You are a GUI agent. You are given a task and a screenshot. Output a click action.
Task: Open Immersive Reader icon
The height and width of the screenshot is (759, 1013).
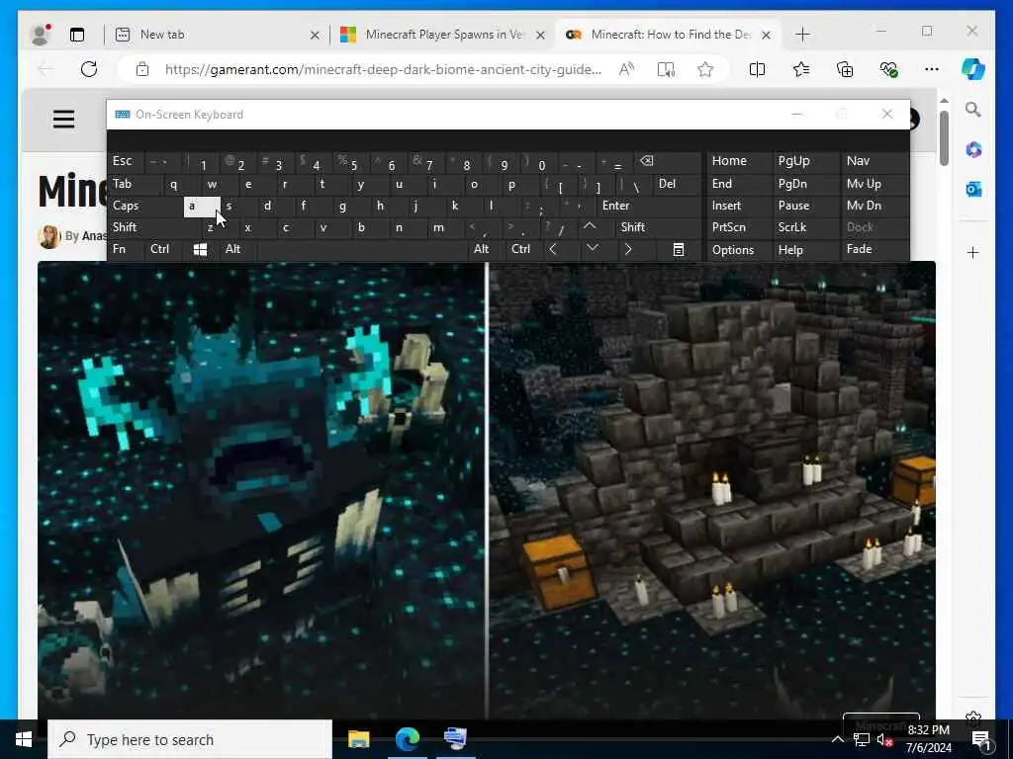[x=666, y=69]
